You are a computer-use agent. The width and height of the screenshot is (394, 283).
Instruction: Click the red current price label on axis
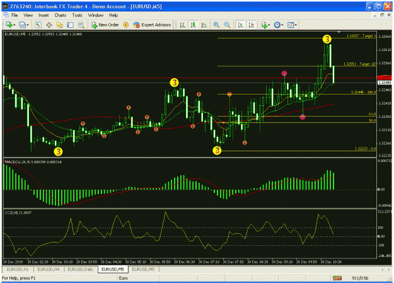(385, 78)
